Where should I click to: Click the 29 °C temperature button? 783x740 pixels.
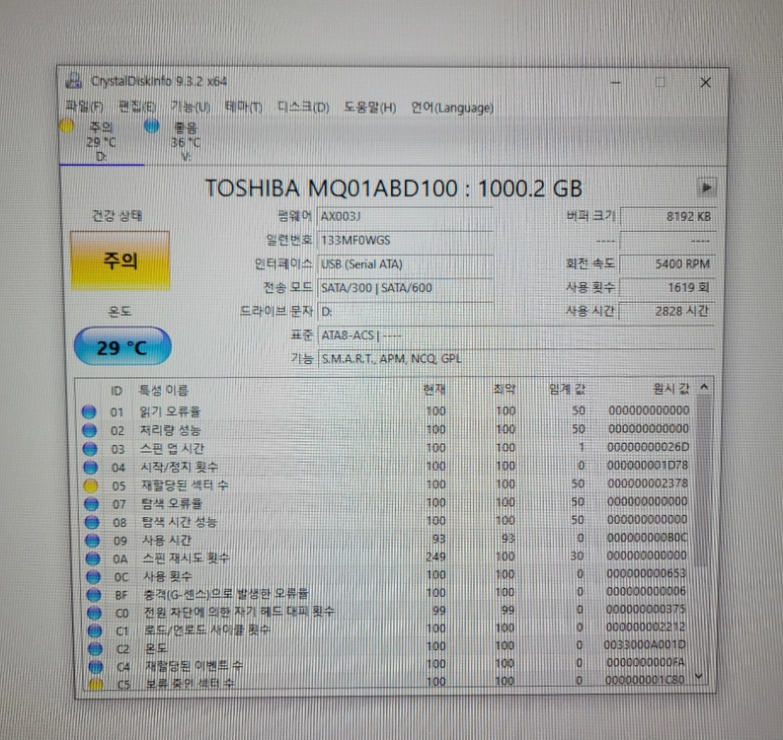click(122, 346)
